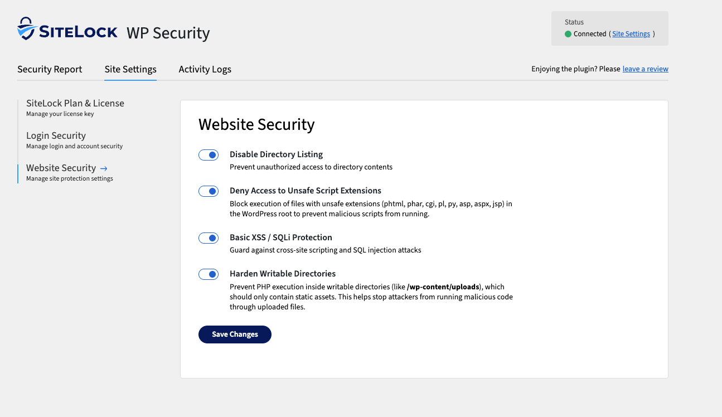Click the SiteLock shield logo
The height and width of the screenshot is (417, 722).
[25, 30]
